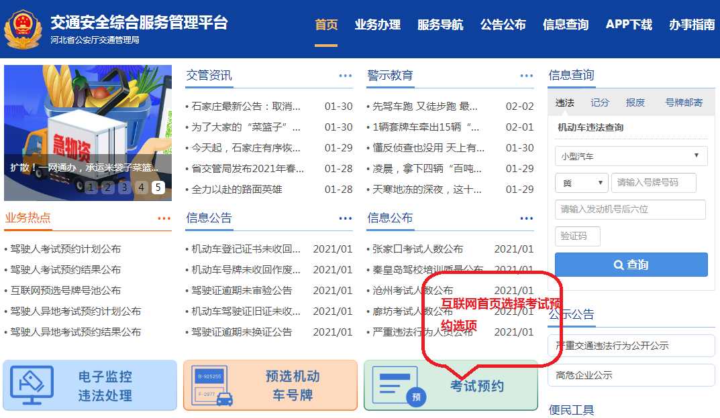Screen dimensions: 720x418
Task: Open more 信息公布 via the dots icon
Action: click(x=526, y=218)
